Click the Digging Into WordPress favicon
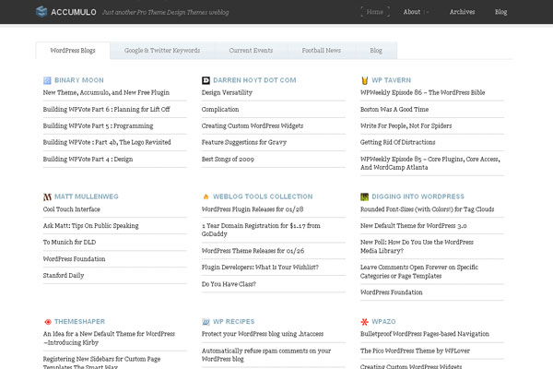 click(364, 196)
